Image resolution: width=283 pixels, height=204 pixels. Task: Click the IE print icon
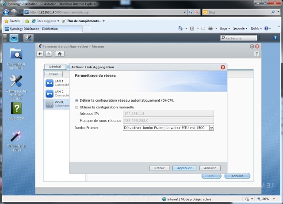[x=210, y=28]
